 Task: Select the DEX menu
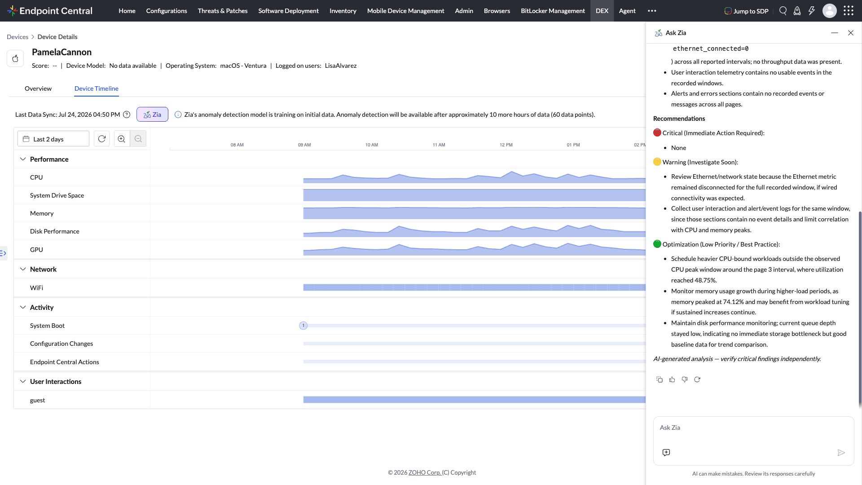pos(602,11)
